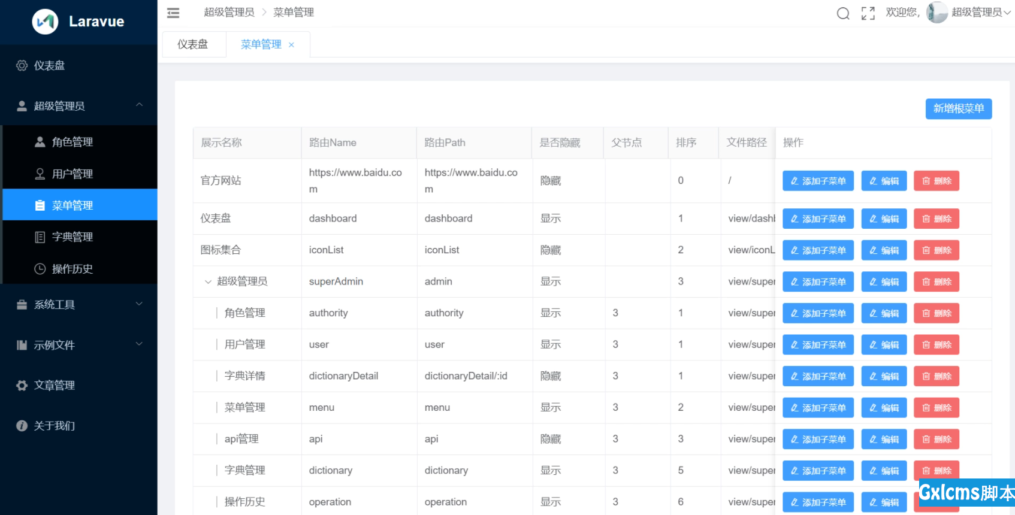Edit the dictionaryDetail row

(x=884, y=376)
